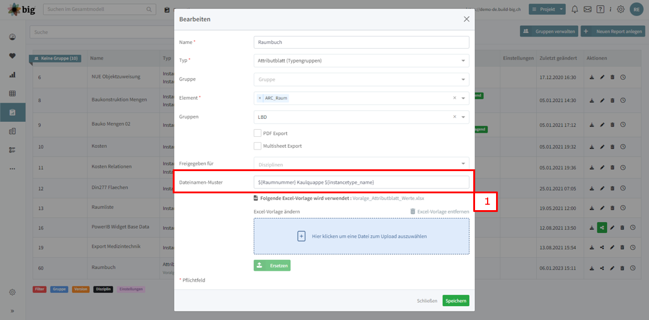Viewport: 649px width, 320px height.
Task: Clear the Gruppen LBD selection
Action: click(x=455, y=117)
